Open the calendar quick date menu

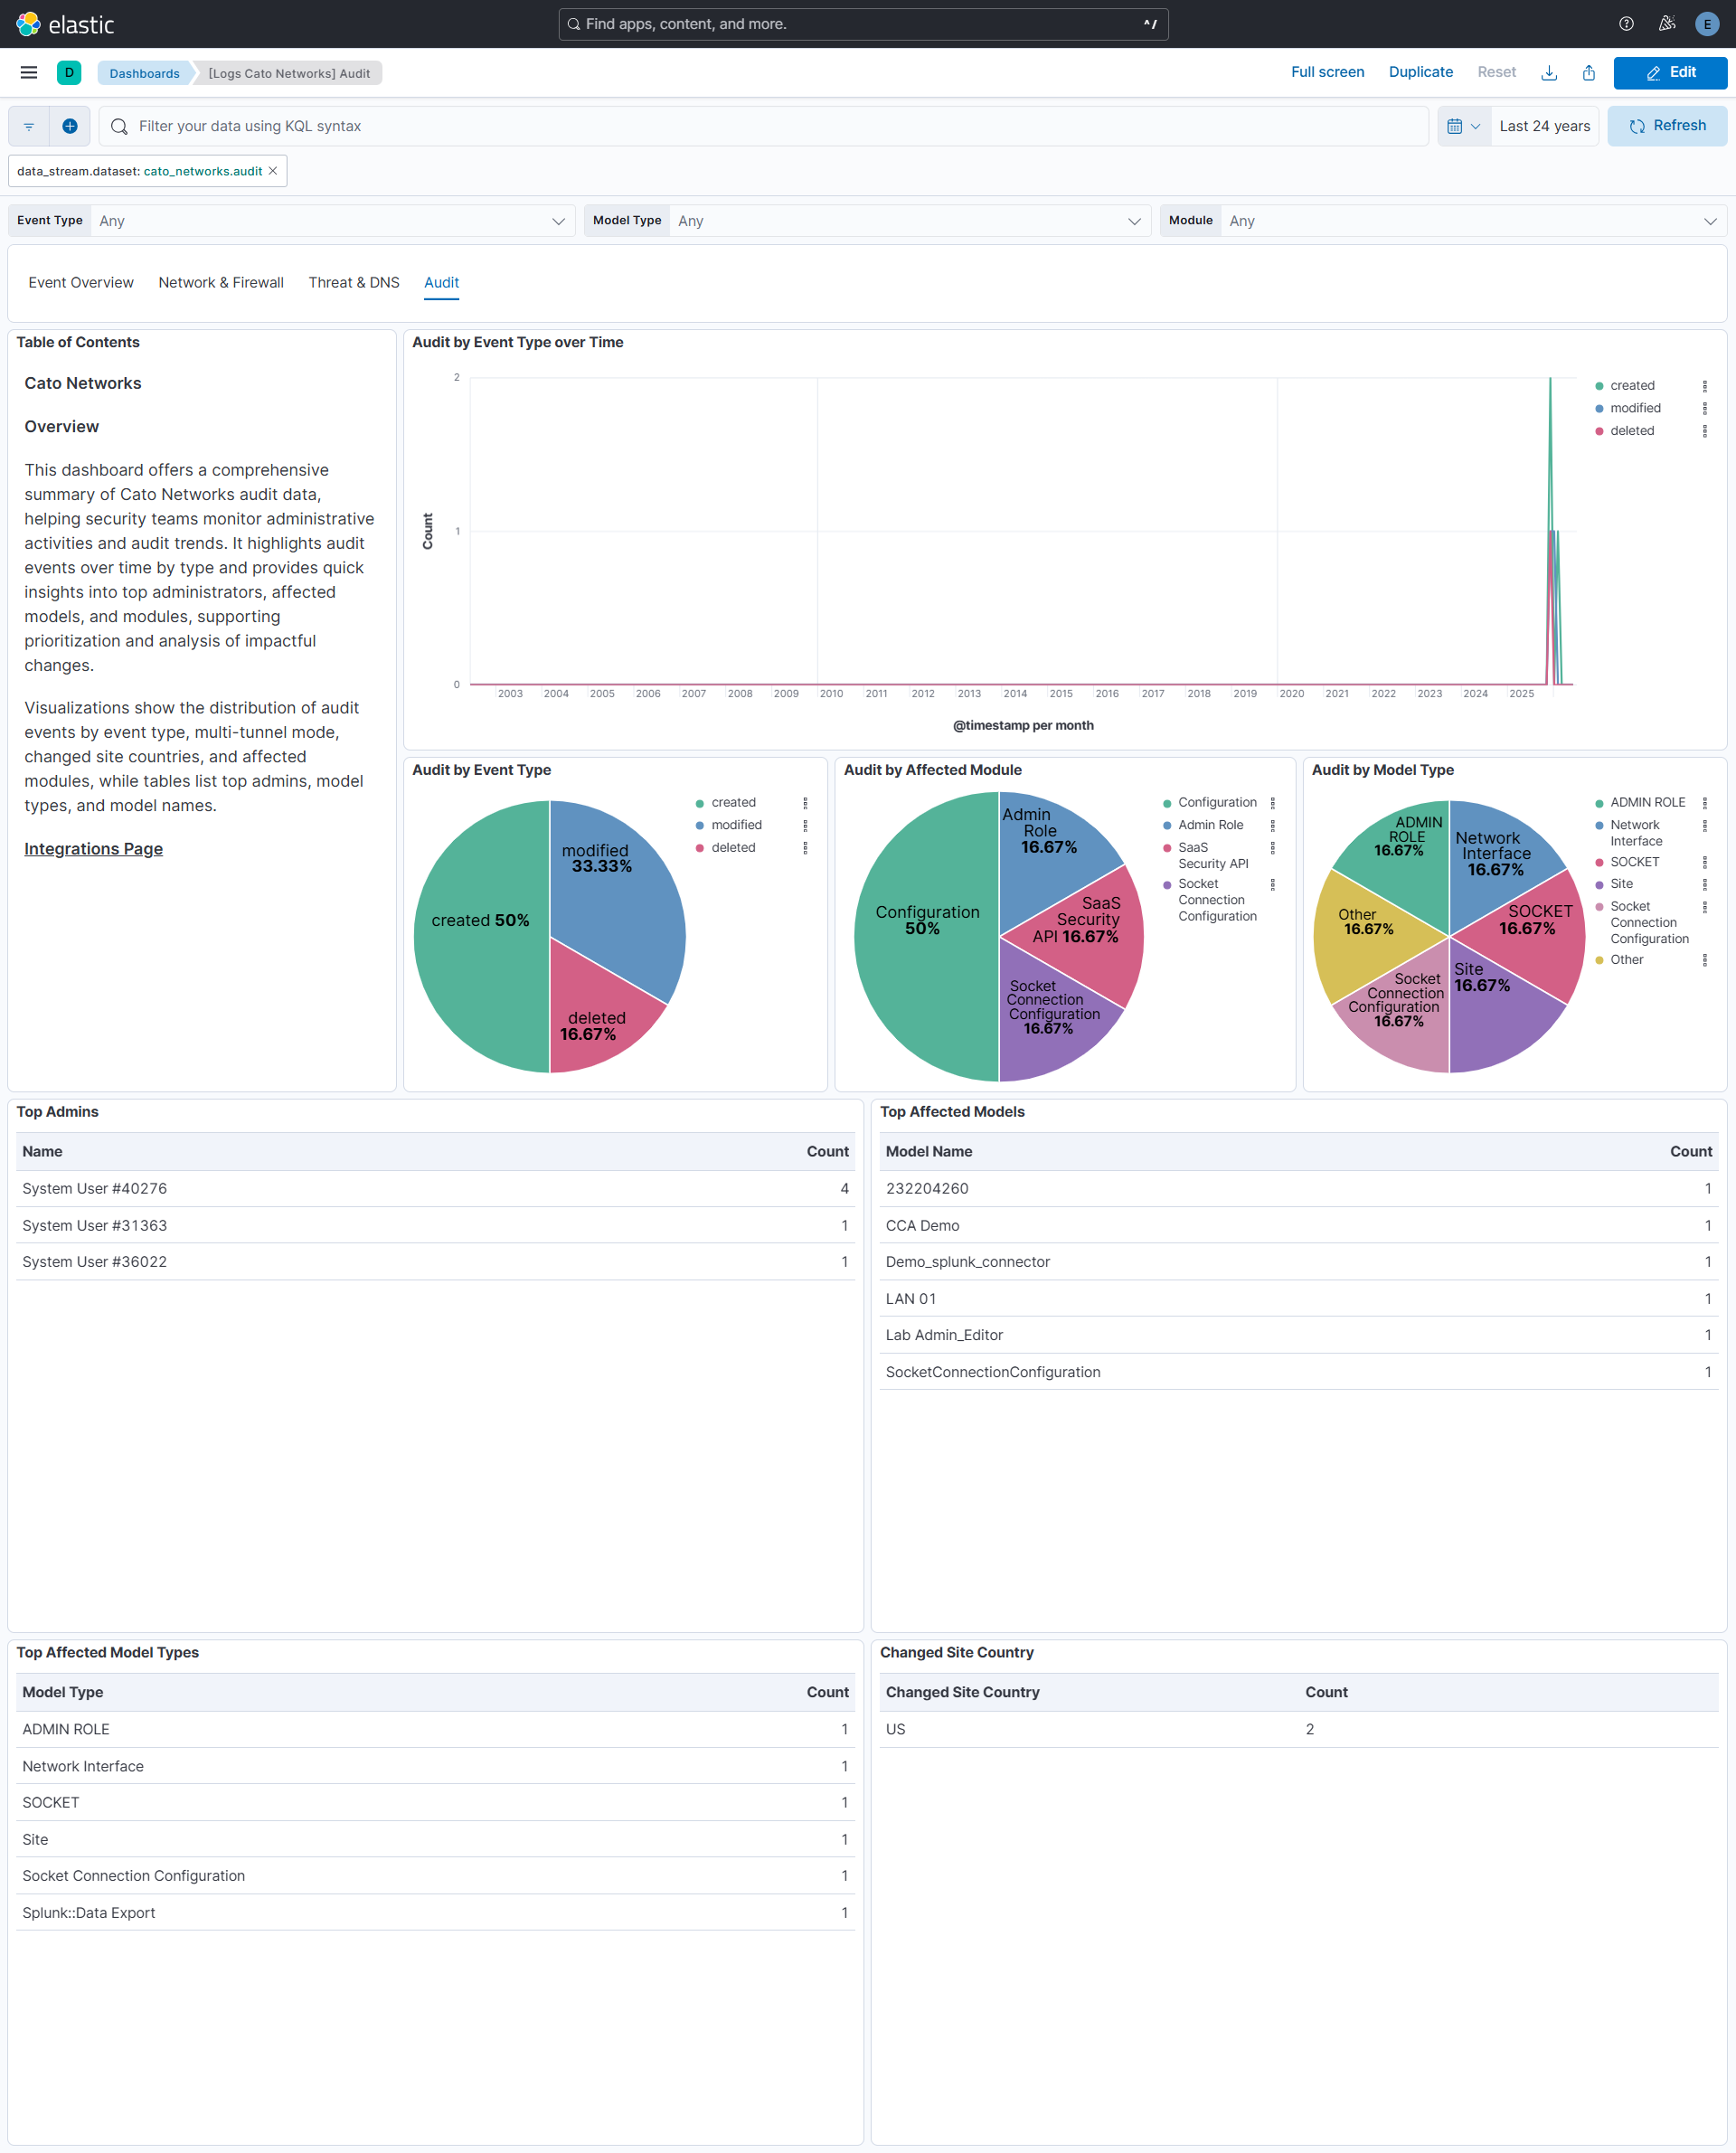[x=1463, y=126]
